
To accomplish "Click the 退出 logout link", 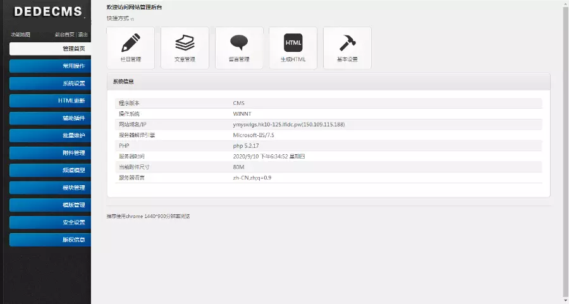I will pos(83,35).
